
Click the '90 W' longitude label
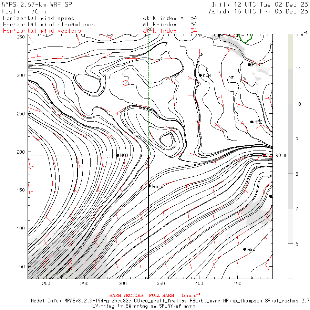[281, 155]
